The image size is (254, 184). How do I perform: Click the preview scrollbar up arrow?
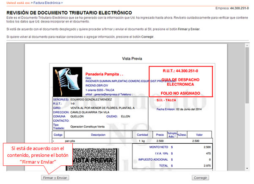(x=247, y=45)
